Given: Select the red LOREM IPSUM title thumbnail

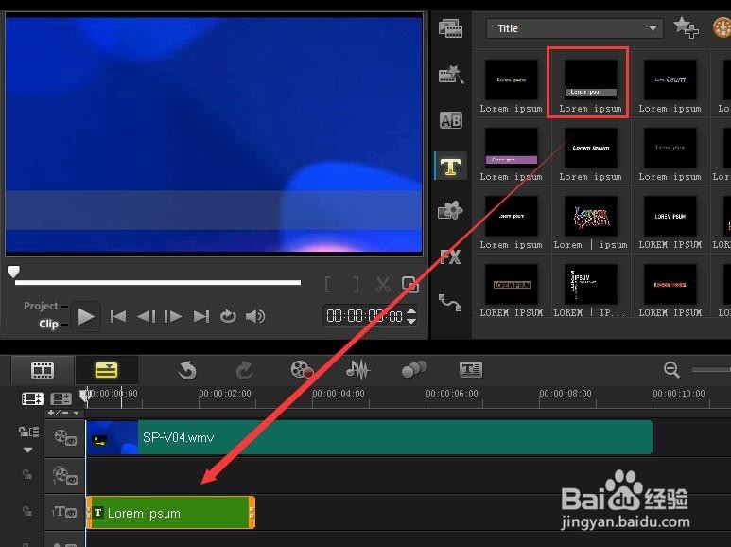Looking at the screenshot, I should click(x=670, y=284).
